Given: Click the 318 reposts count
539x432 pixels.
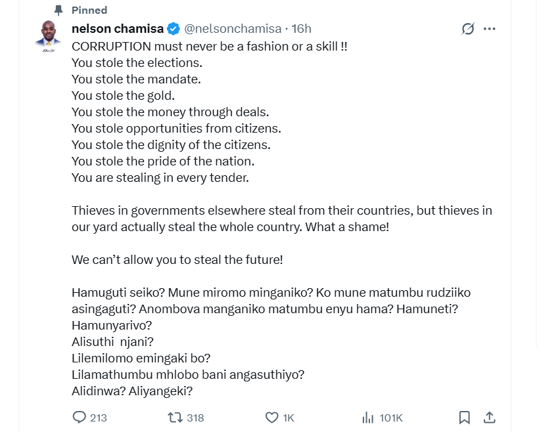Looking at the screenshot, I should click(x=195, y=418).
